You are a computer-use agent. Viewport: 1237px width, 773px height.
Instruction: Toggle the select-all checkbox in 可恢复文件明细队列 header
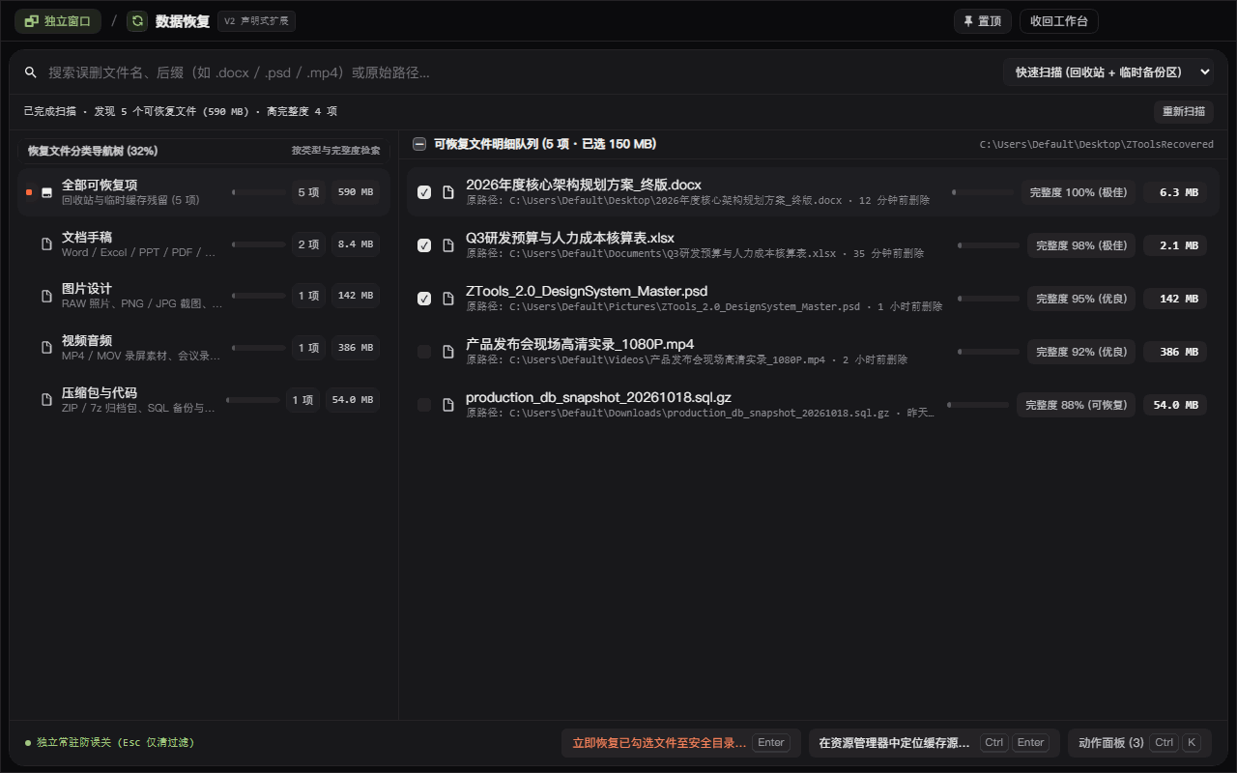[419, 144]
